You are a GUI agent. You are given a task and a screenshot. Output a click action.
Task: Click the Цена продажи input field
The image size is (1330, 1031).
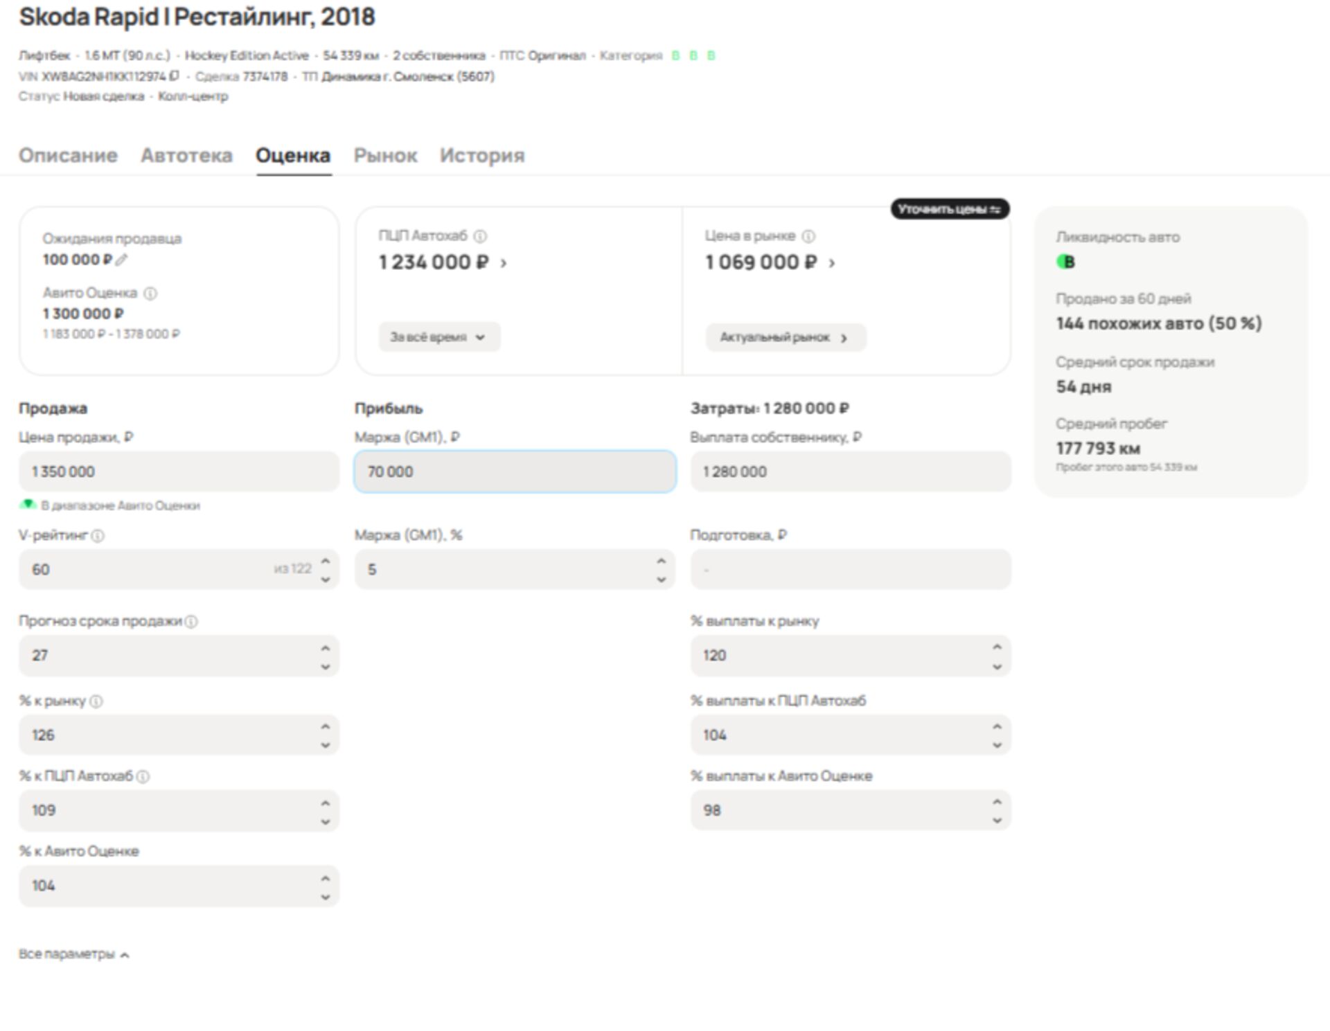tap(179, 472)
